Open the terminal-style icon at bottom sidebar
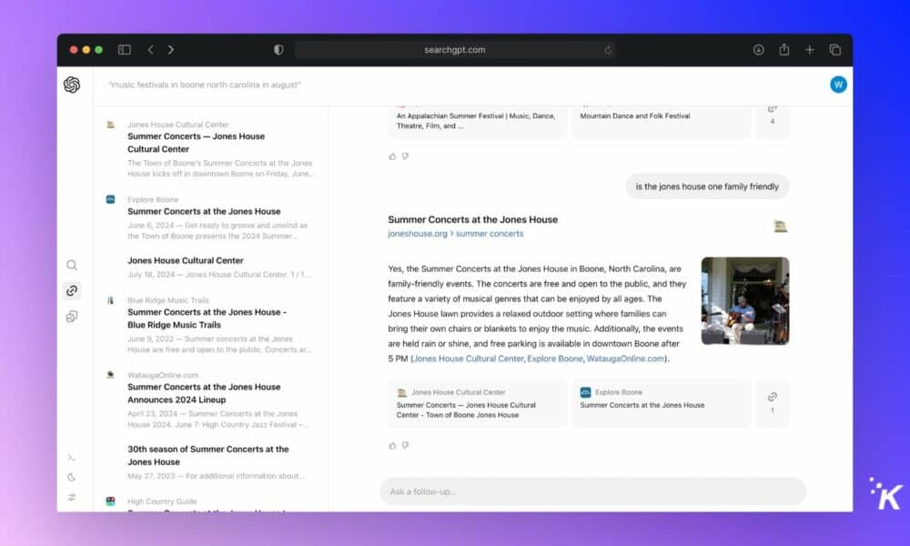 [x=72, y=458]
